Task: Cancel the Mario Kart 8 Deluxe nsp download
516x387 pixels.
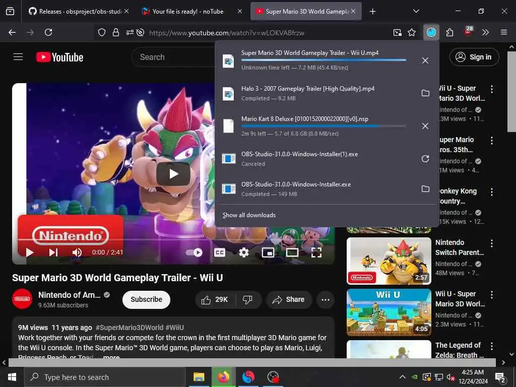Action: pos(425,126)
